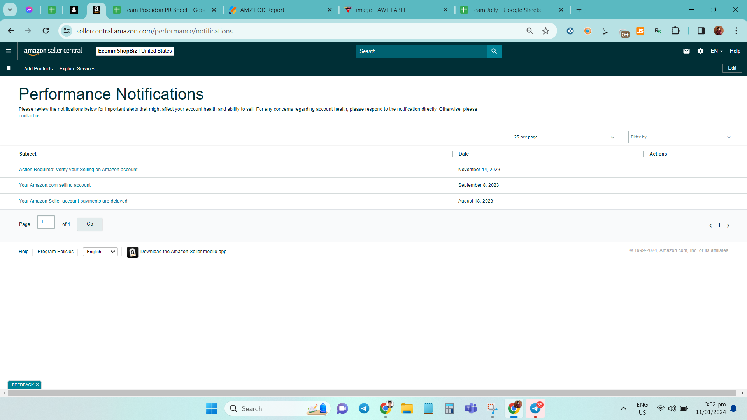This screenshot has width=747, height=420.
Task: Open 'Your Amazon Seller account payments are delayed'
Action: tap(73, 201)
